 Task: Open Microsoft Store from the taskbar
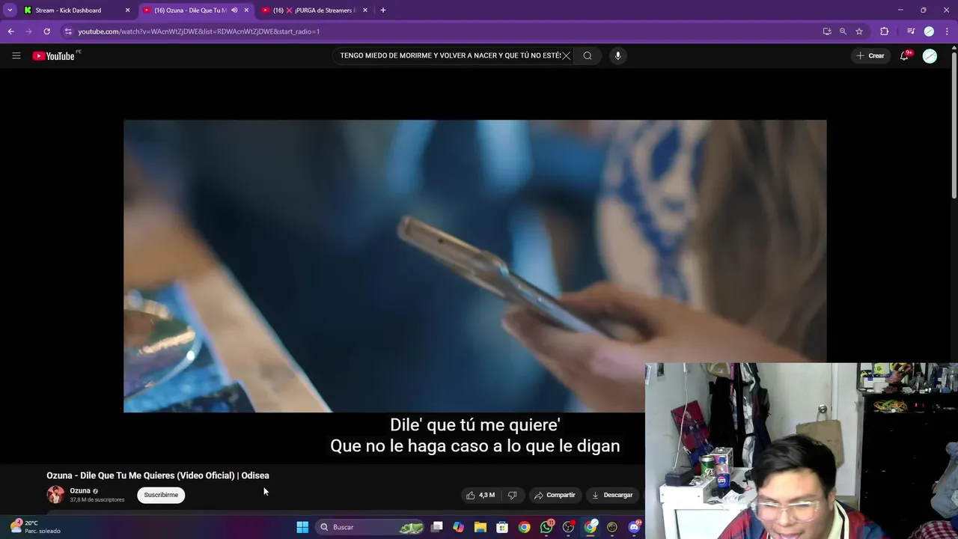[502, 527]
